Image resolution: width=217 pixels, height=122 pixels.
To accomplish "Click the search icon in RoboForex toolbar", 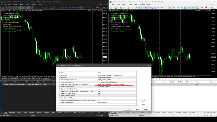I will click(x=202, y=8).
